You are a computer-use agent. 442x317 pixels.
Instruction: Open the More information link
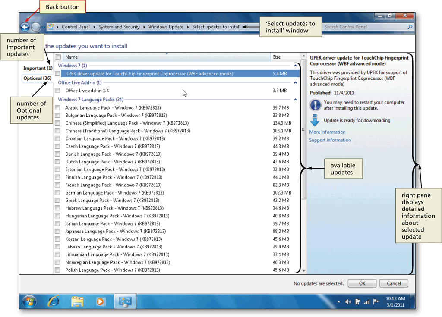[327, 132]
